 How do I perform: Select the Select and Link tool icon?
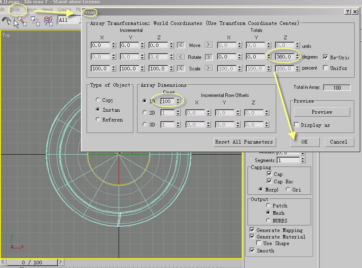[22, 21]
